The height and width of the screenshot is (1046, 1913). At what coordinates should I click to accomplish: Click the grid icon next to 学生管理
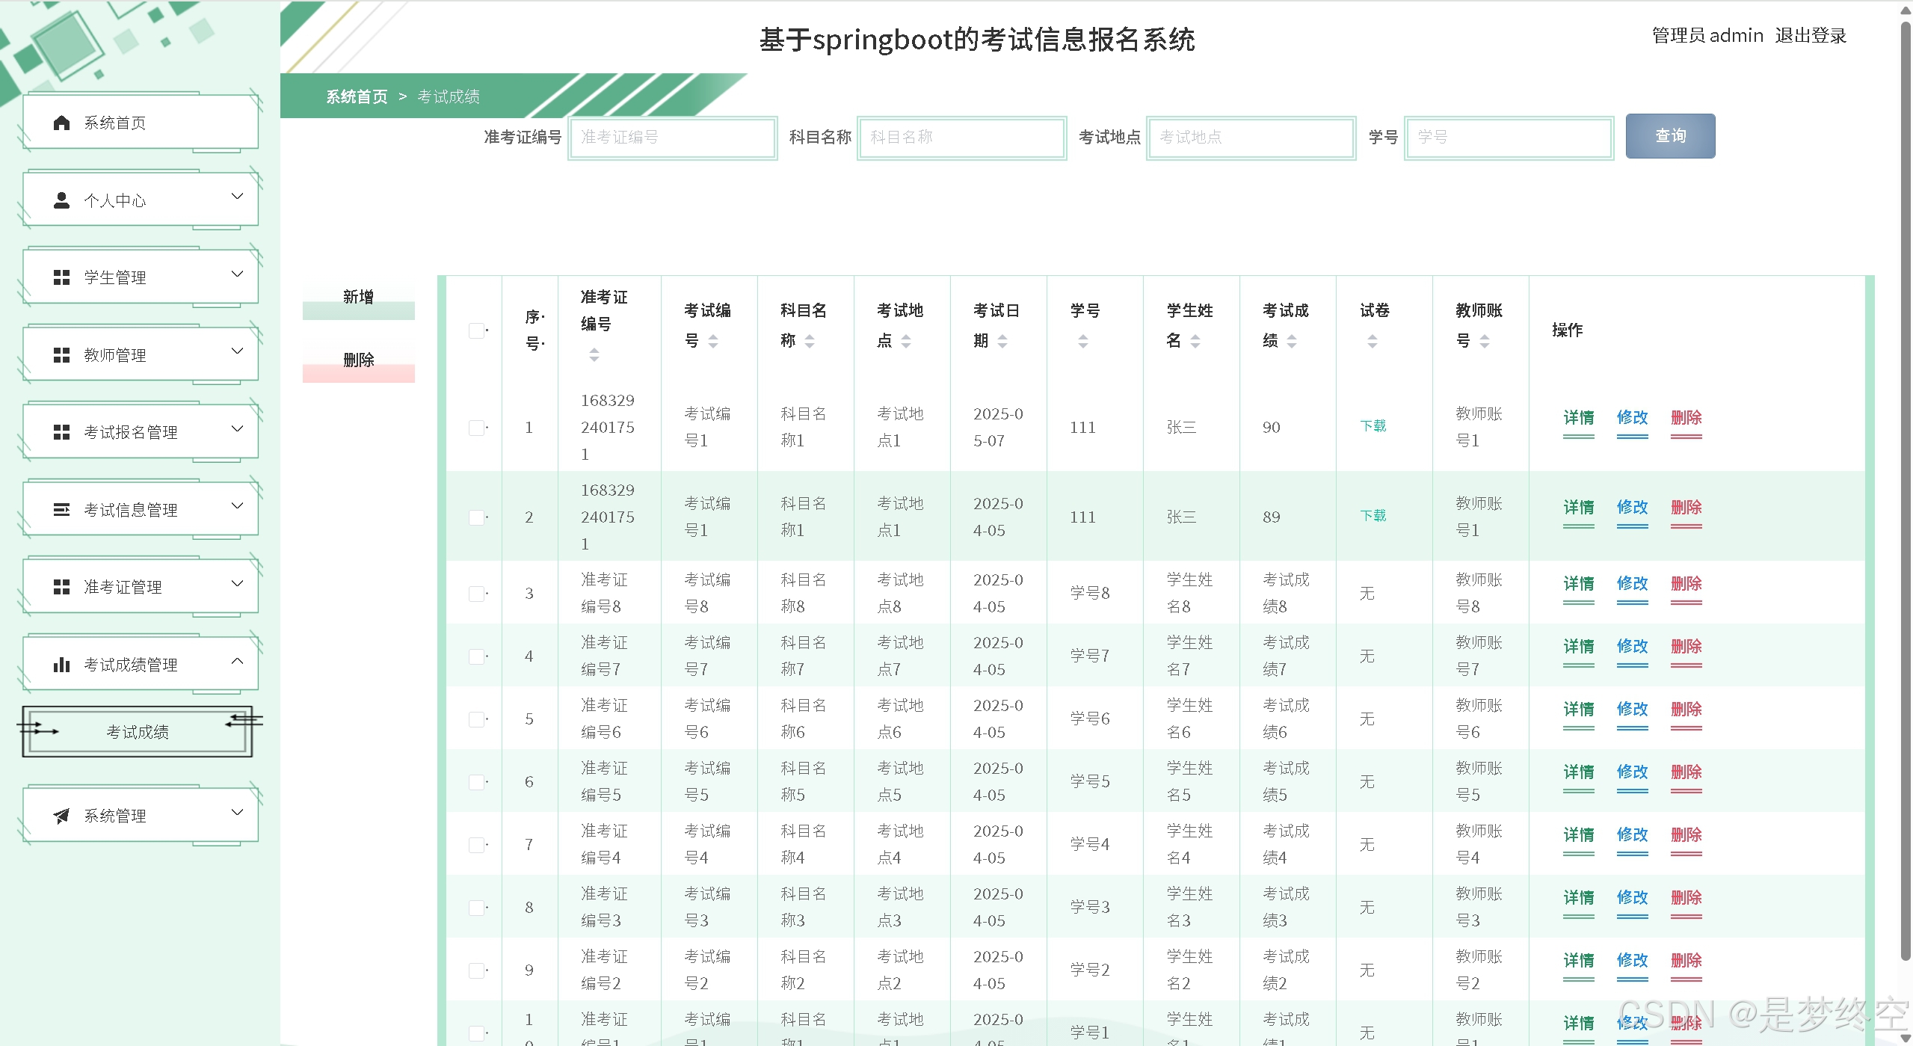[62, 277]
